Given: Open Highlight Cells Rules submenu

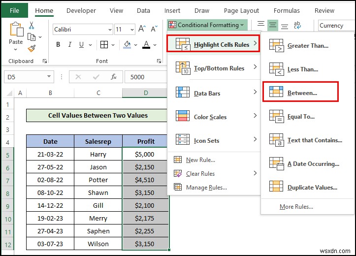Looking at the screenshot, I should click(x=213, y=43).
